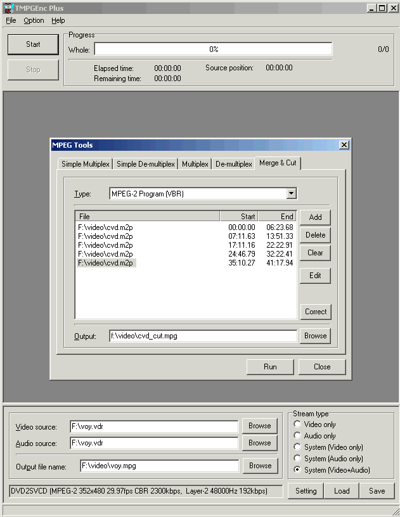Image resolution: width=400 pixels, height=517 pixels.
Task: Select the clip row starting at 17:11.16
Action: pos(186,245)
